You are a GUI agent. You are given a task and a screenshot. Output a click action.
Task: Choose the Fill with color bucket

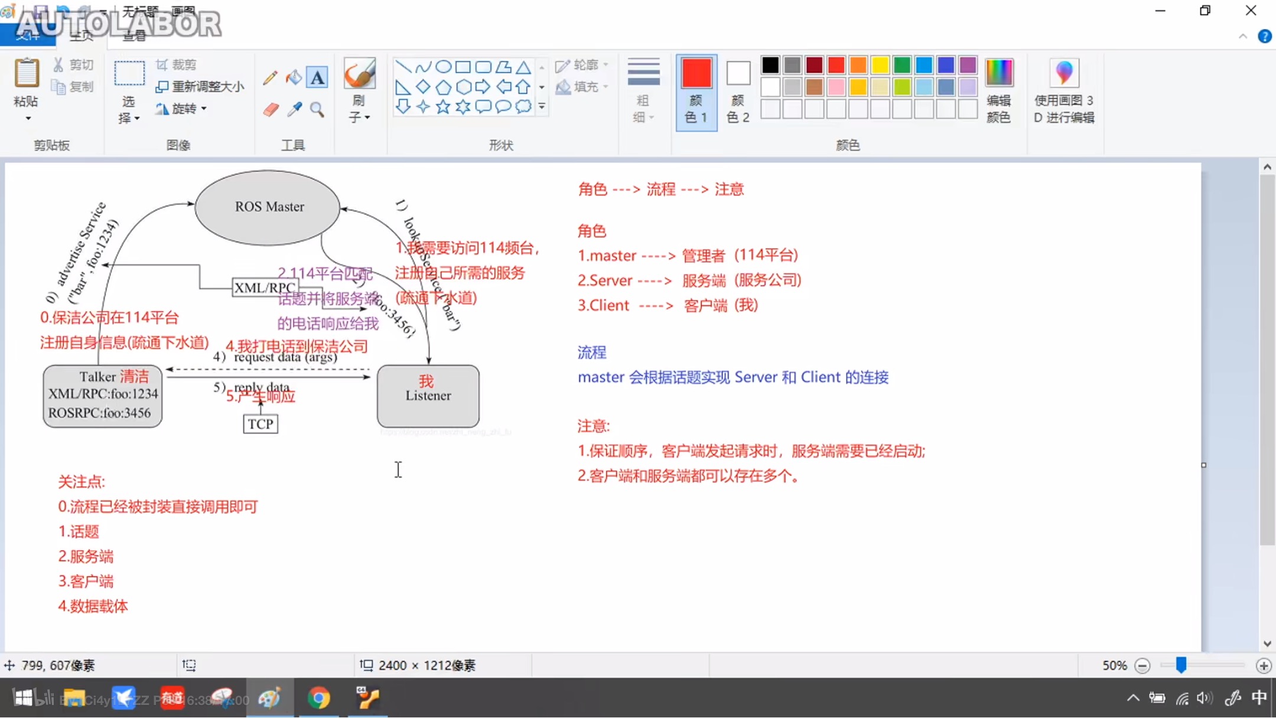pyautogui.click(x=294, y=77)
